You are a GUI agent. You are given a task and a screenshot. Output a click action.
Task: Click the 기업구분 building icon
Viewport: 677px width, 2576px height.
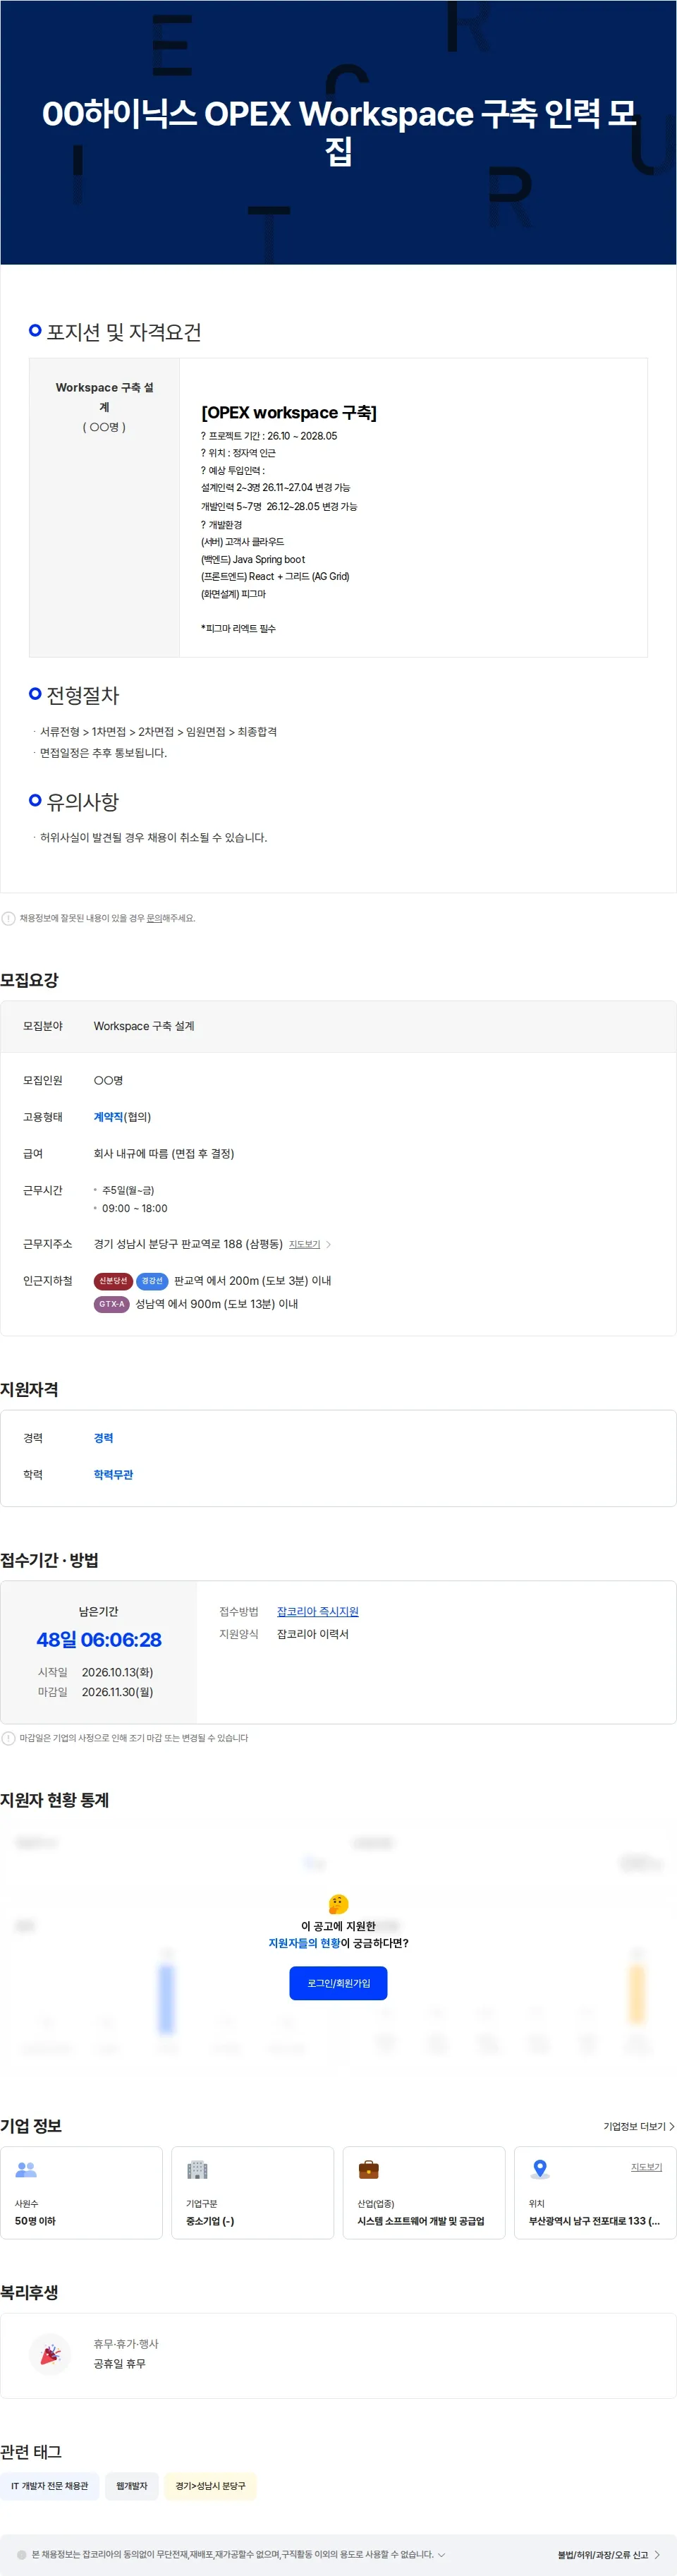(x=197, y=2169)
